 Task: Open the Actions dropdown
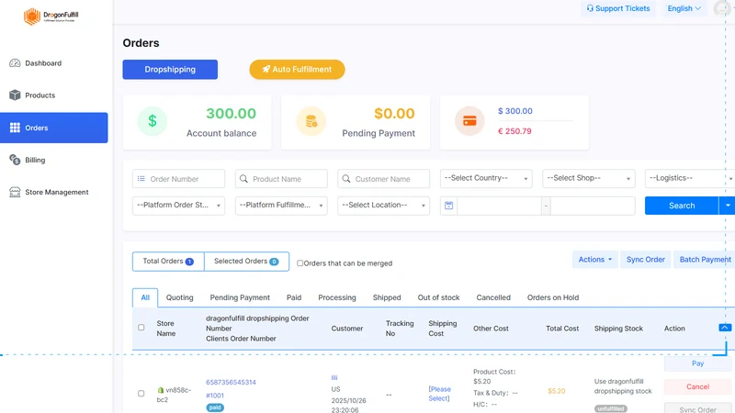(x=594, y=260)
